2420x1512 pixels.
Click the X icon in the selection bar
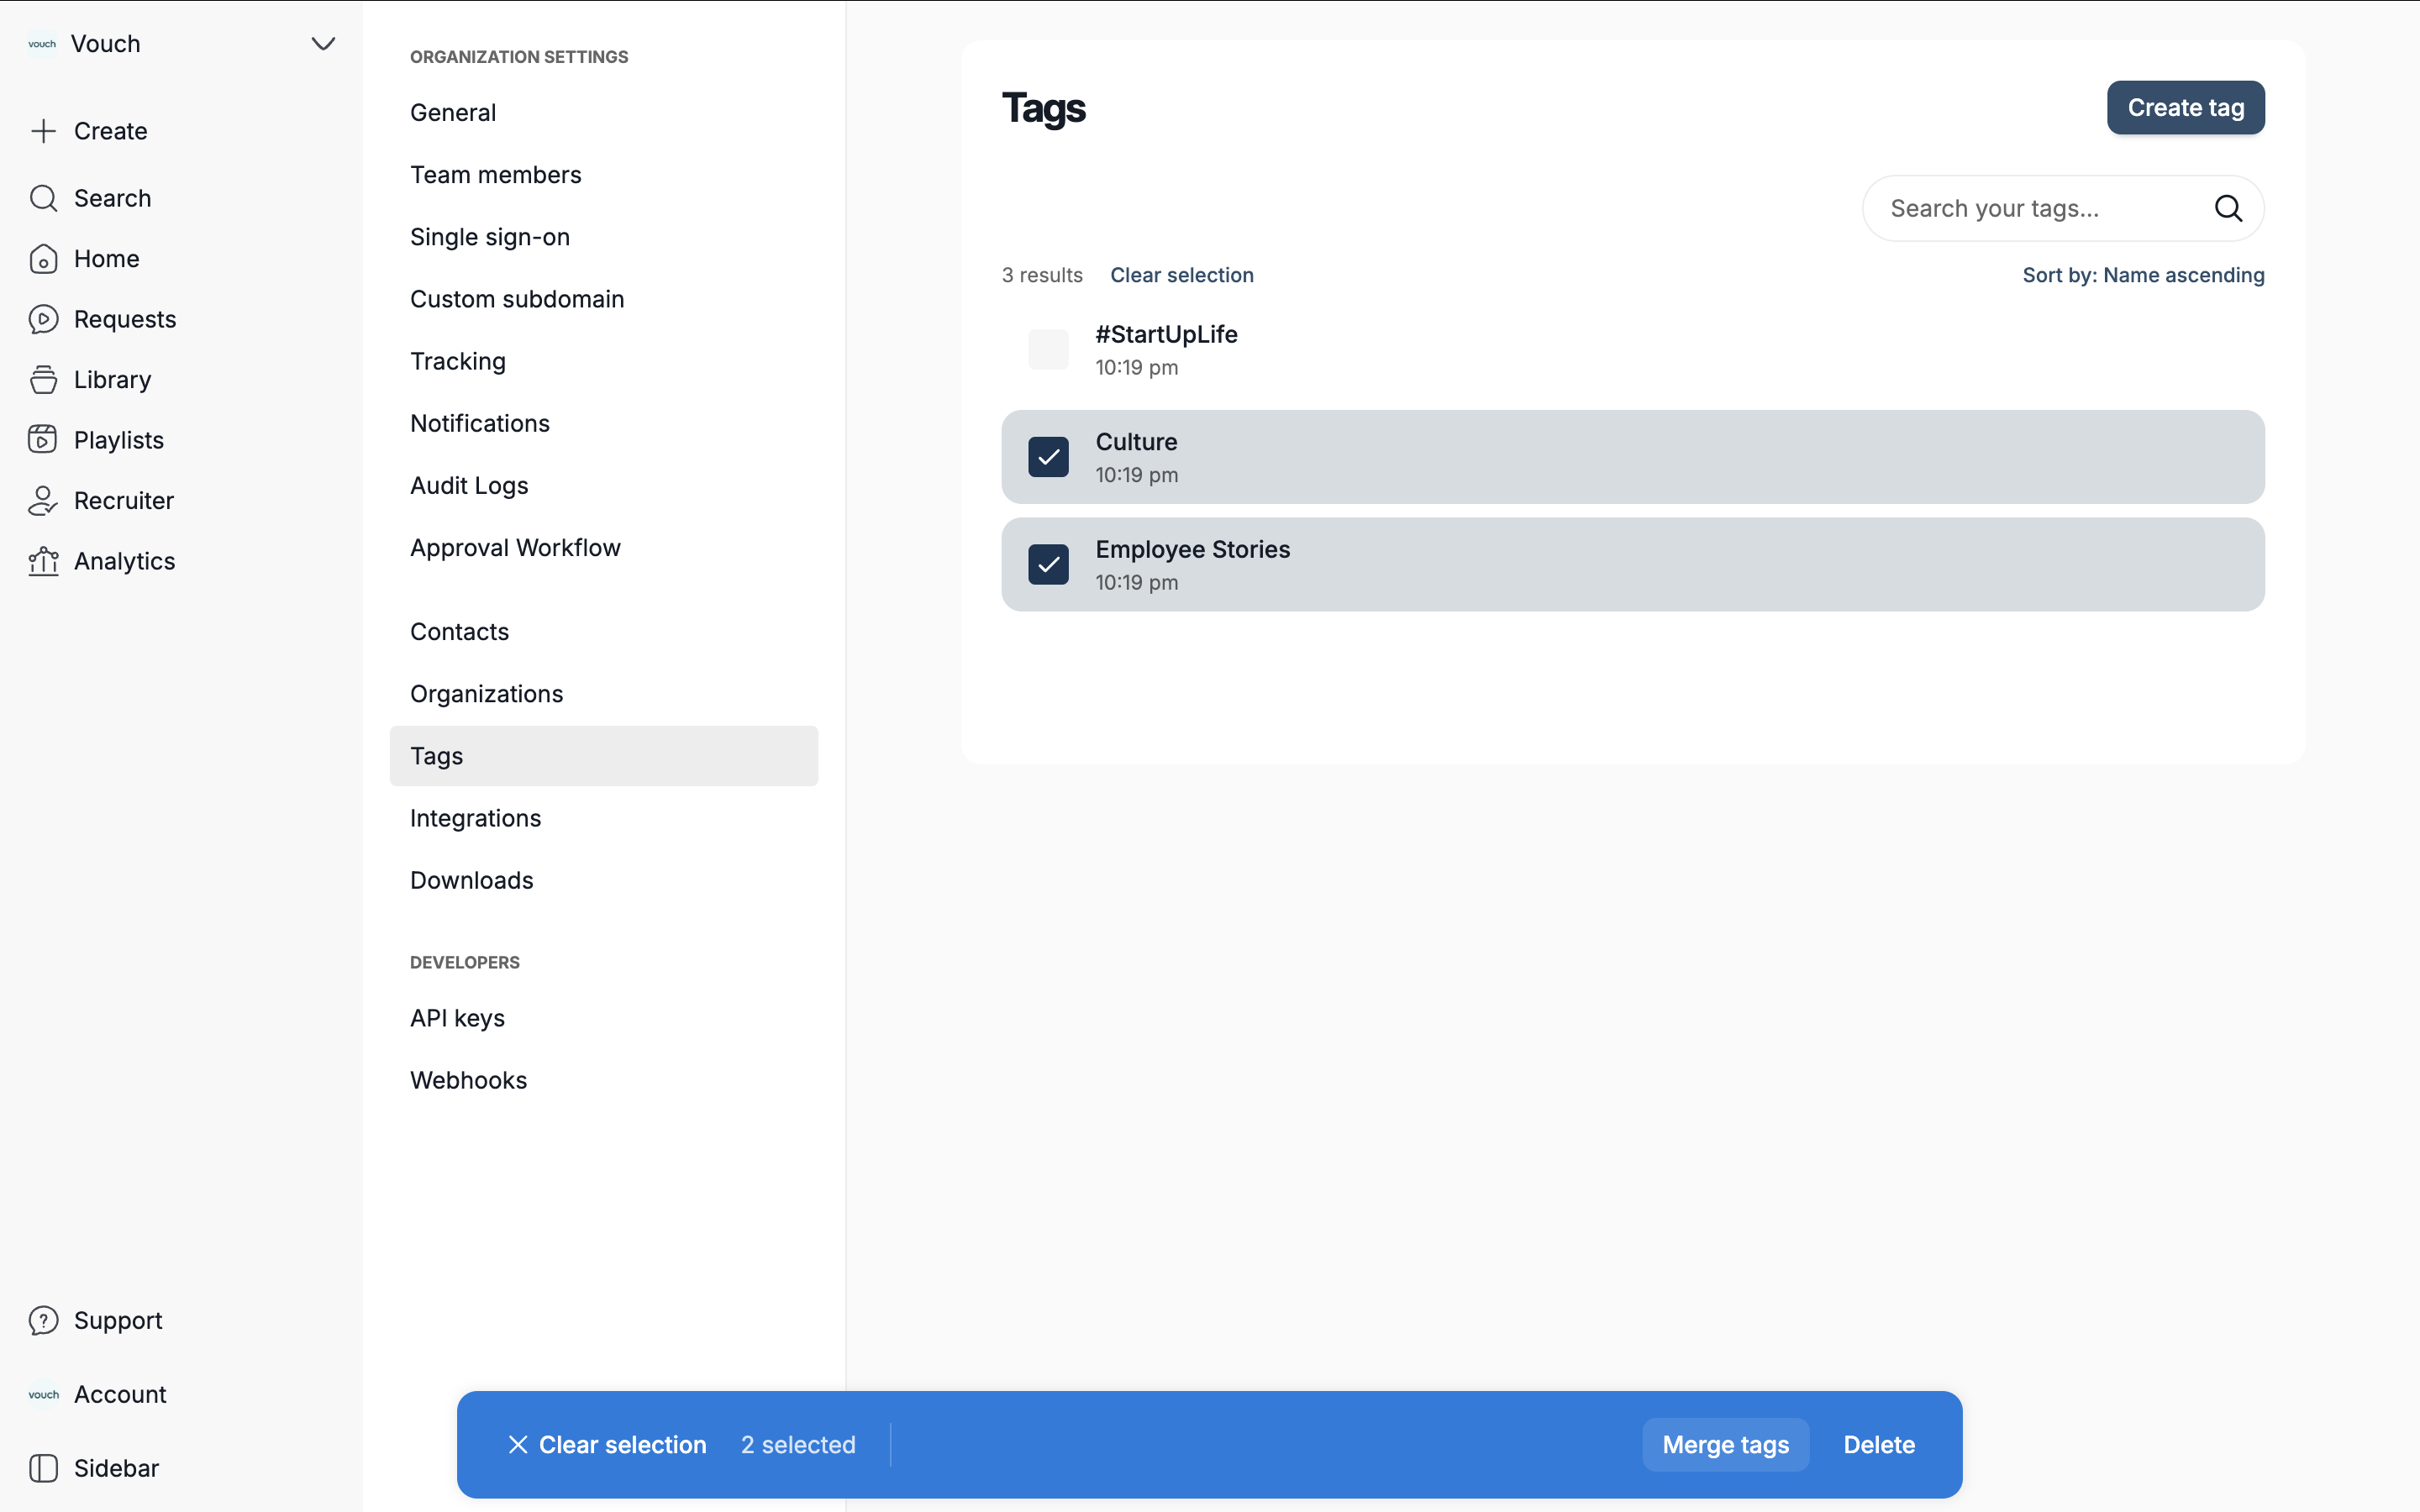[x=518, y=1445]
